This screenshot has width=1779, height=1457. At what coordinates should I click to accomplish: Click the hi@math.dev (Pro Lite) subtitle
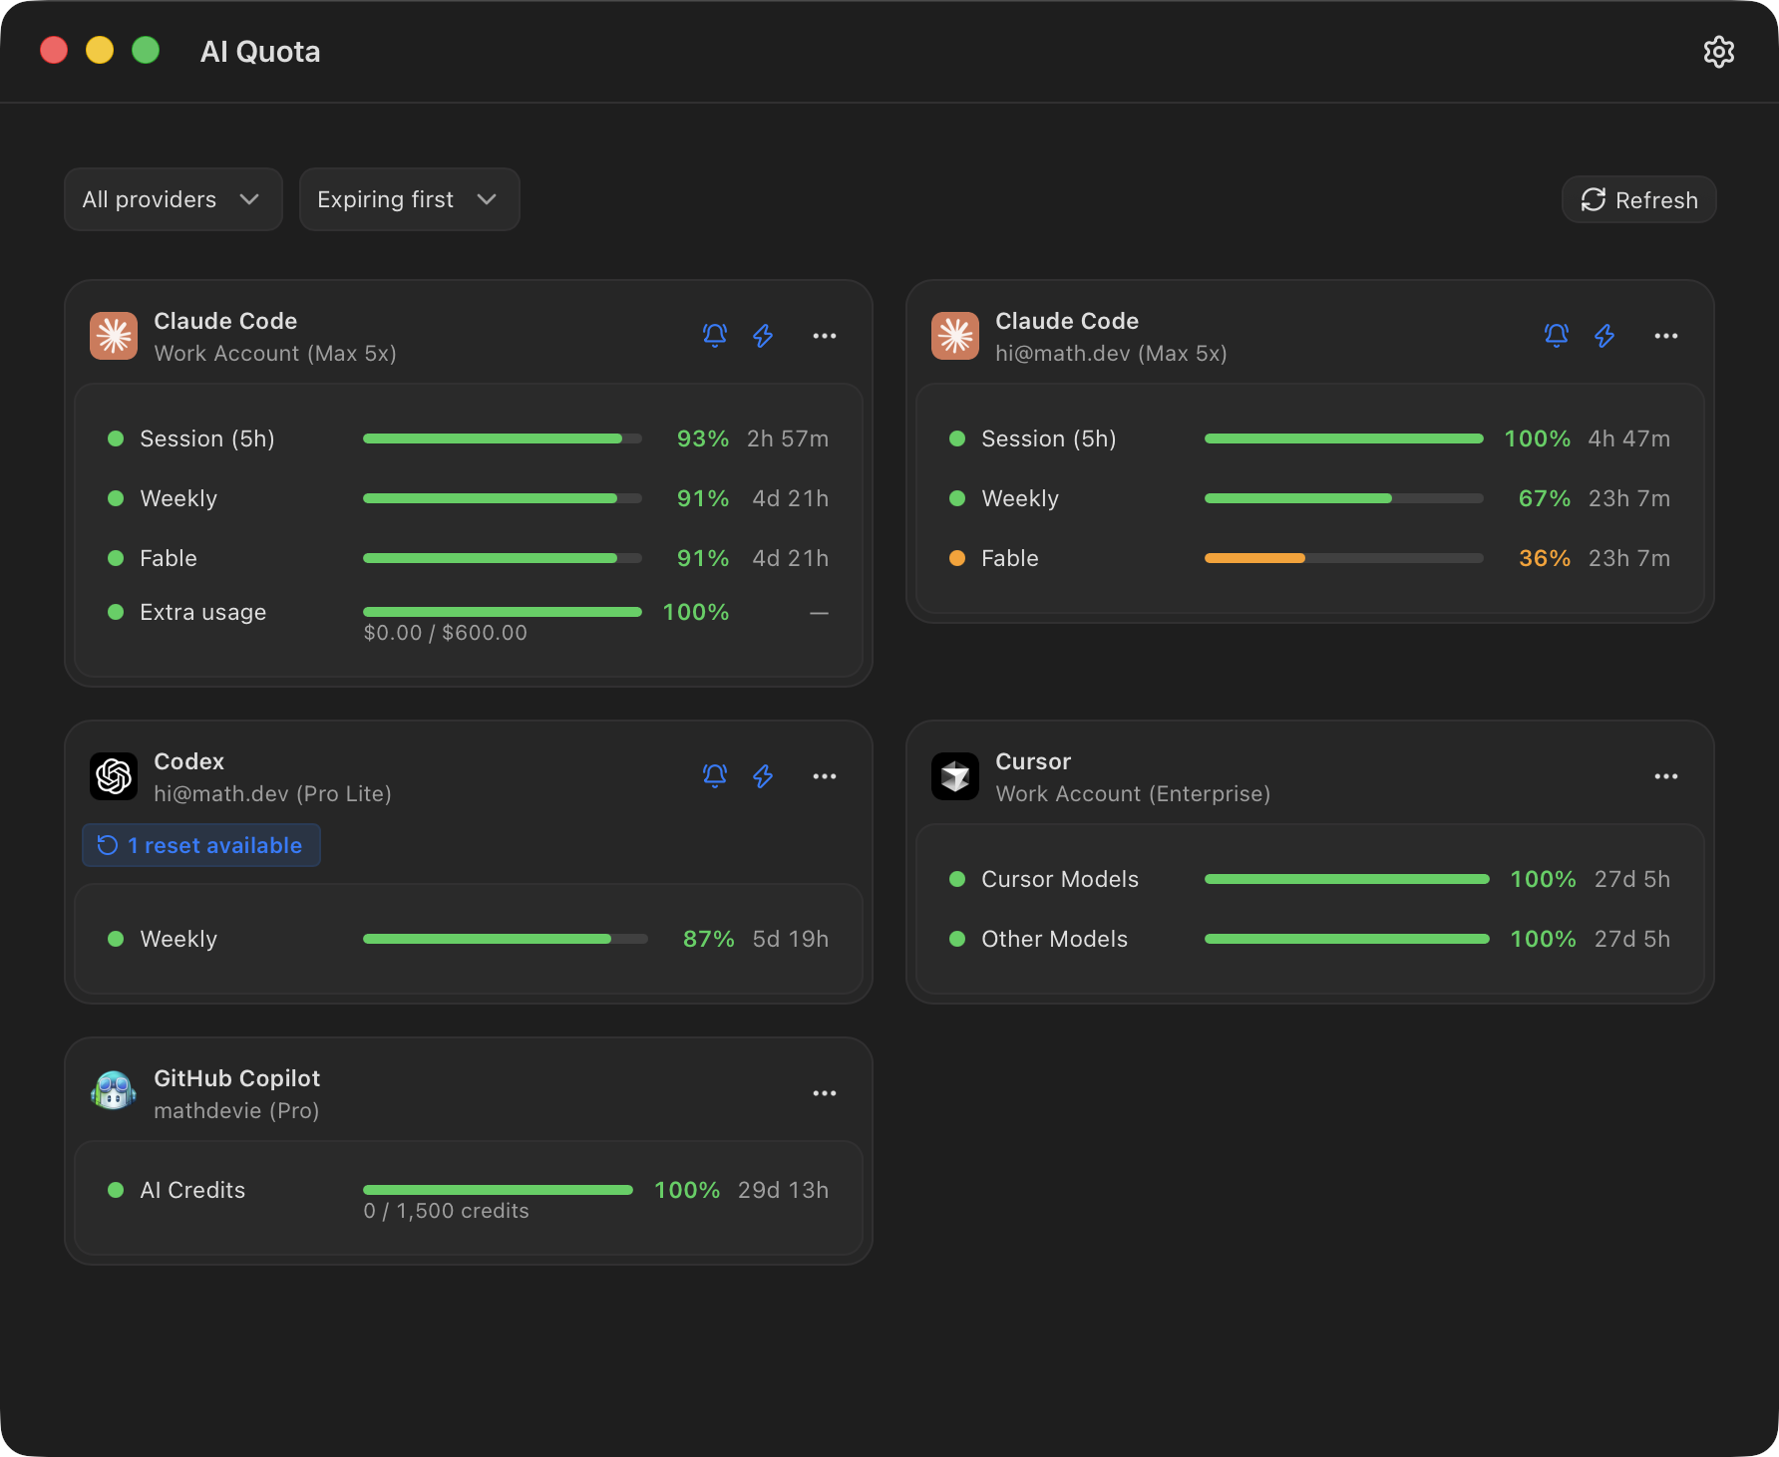272,794
